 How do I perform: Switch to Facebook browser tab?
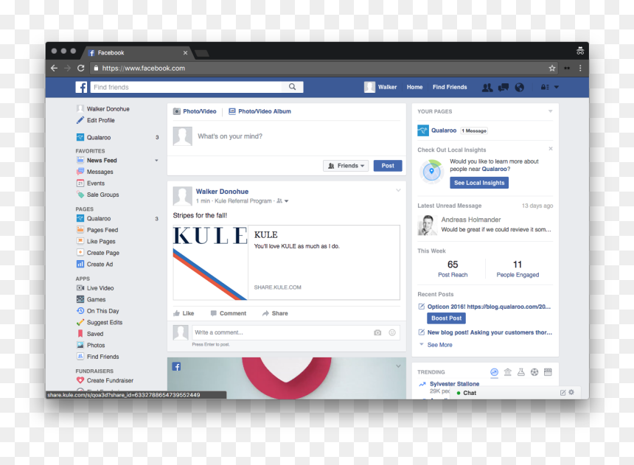pos(137,52)
